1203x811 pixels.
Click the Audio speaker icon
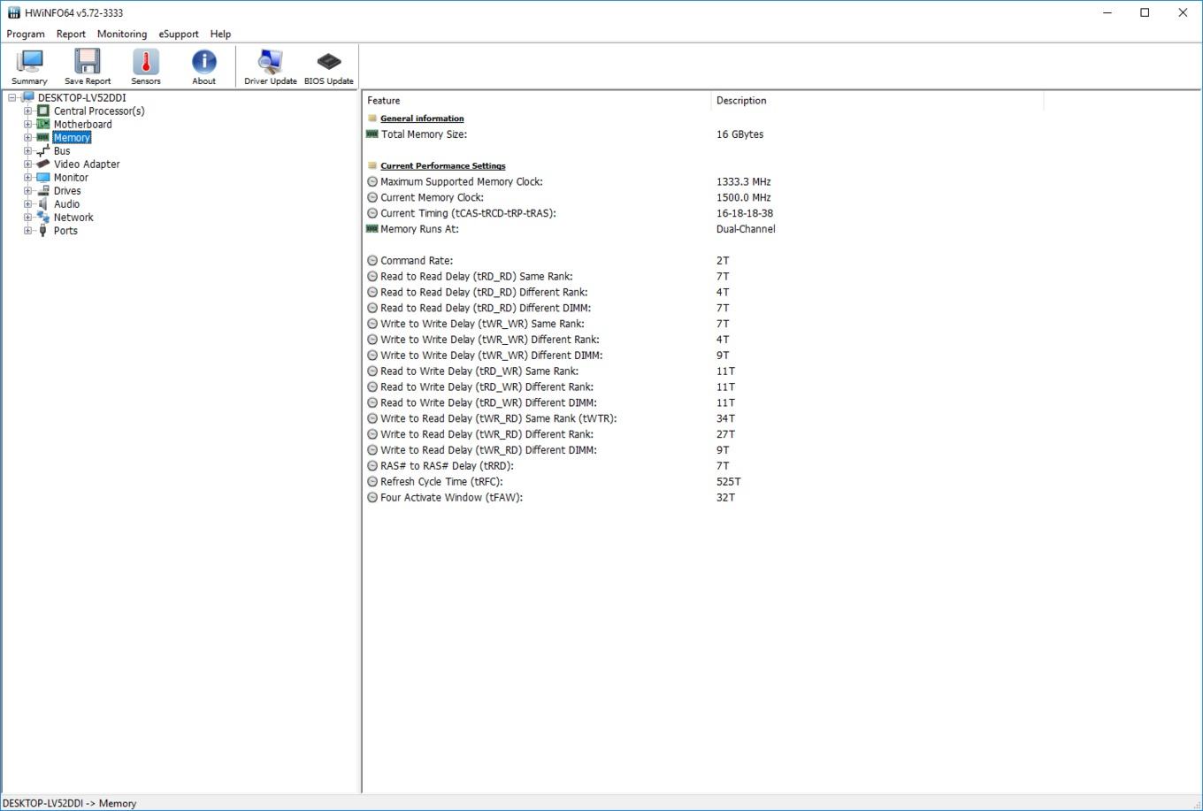(43, 204)
